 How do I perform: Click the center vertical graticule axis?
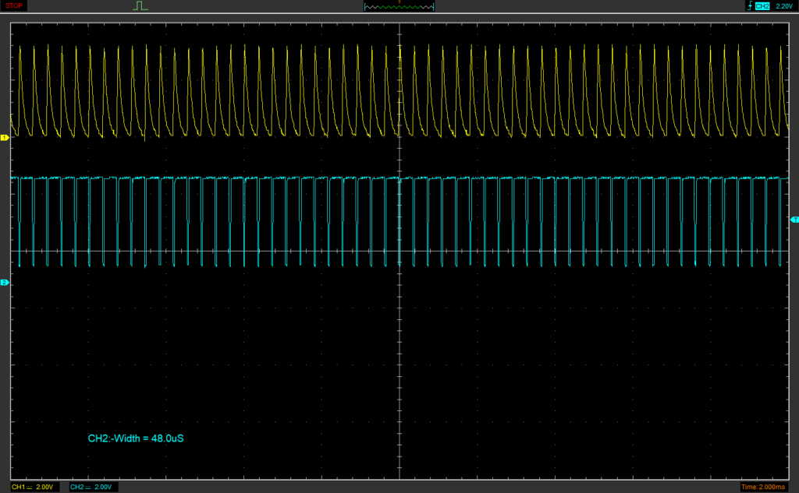(399, 350)
